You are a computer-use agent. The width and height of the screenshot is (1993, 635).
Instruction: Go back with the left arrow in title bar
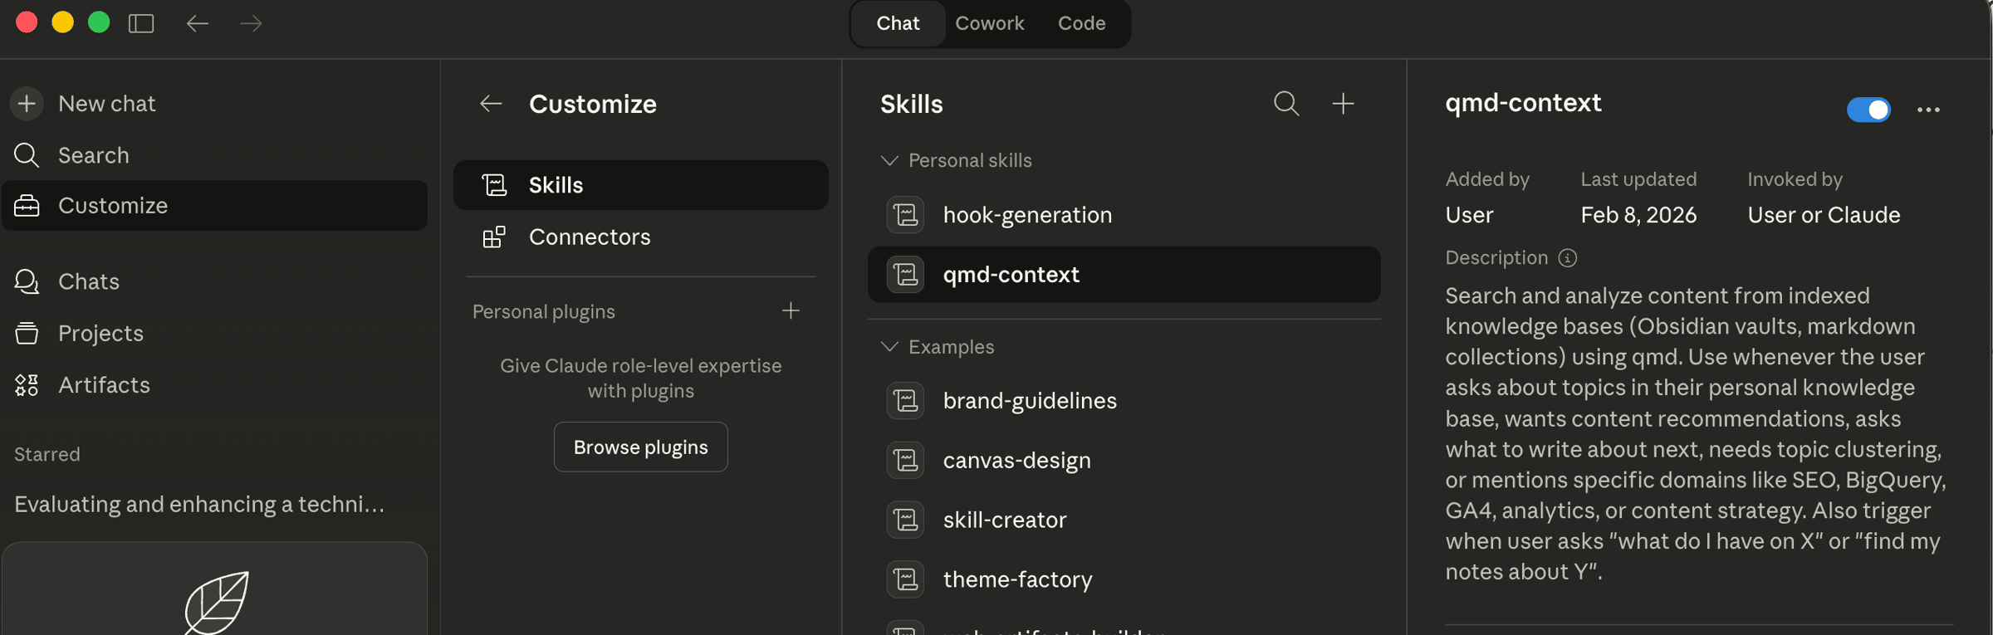coord(197,23)
